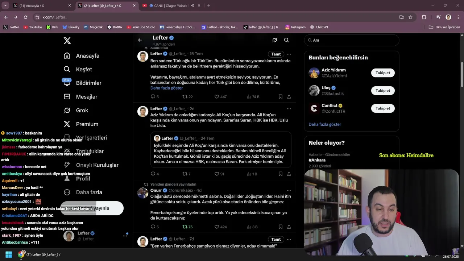Click Daha fazla göster in the pinned post
The image size is (464, 261).
click(166, 88)
